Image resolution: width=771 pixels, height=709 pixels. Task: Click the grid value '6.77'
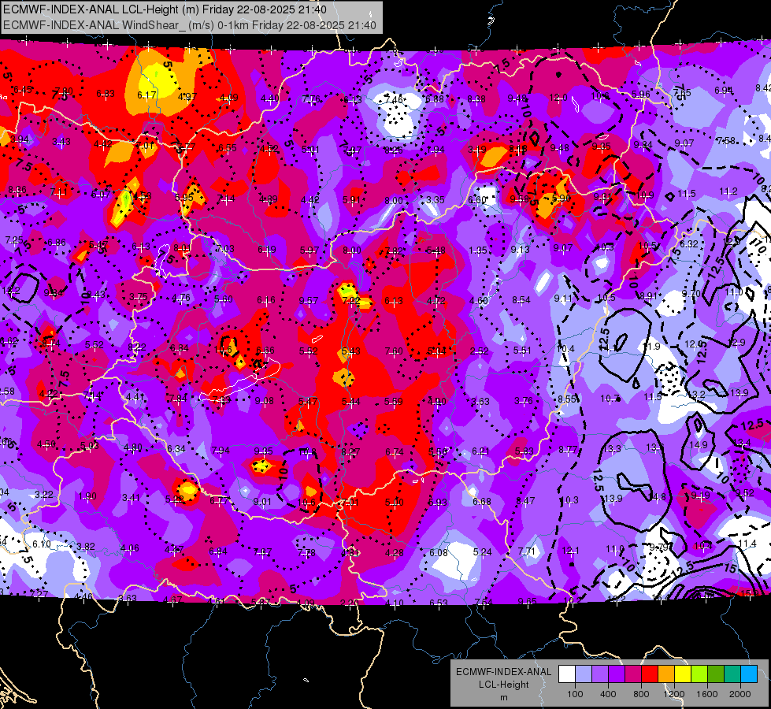(x=219, y=500)
